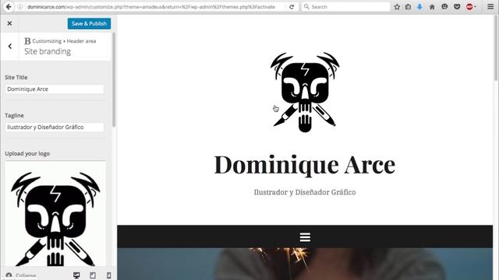Open the chat bubble toolbar icon
Viewport: 499px width, 280px height.
(444, 7)
